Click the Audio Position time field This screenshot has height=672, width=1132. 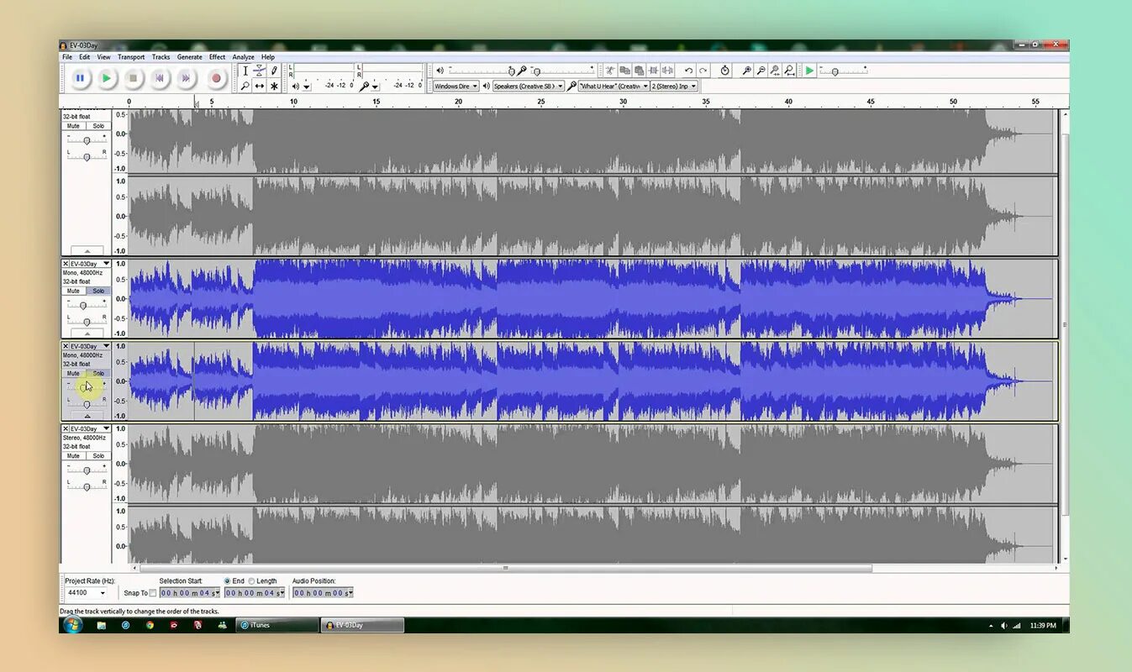pyautogui.click(x=323, y=593)
